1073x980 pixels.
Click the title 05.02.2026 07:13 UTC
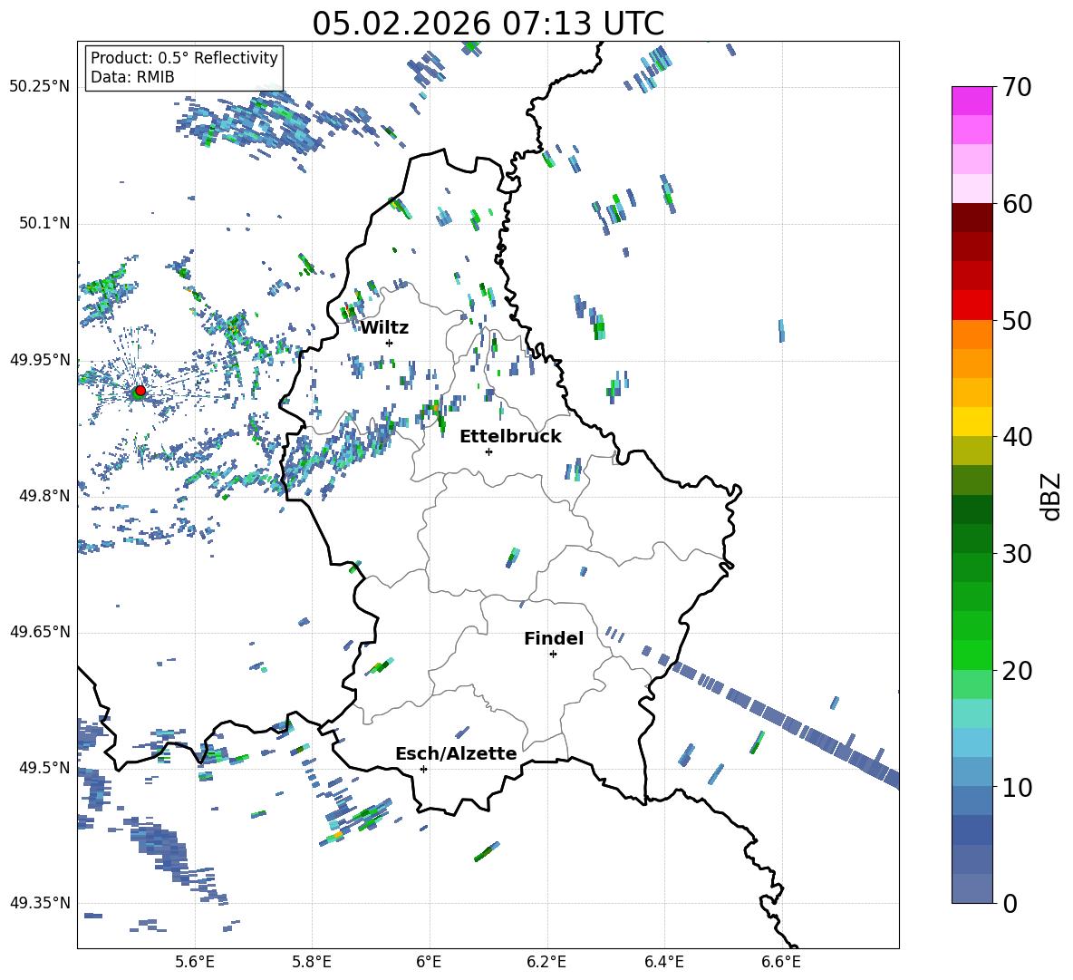click(x=488, y=24)
